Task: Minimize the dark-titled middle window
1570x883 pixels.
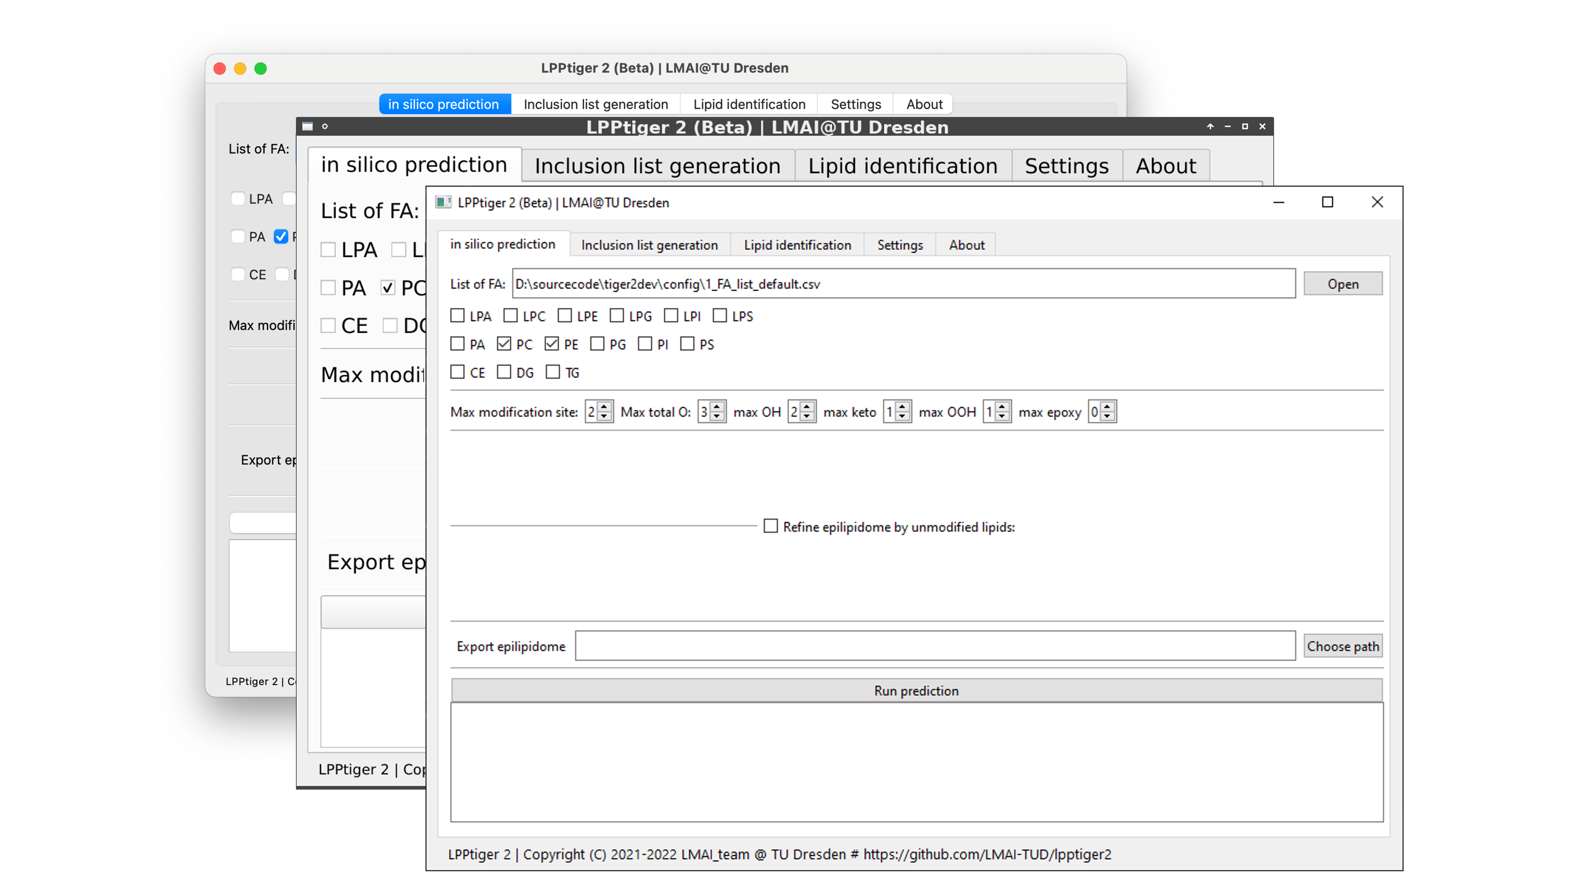Action: [x=1227, y=126]
